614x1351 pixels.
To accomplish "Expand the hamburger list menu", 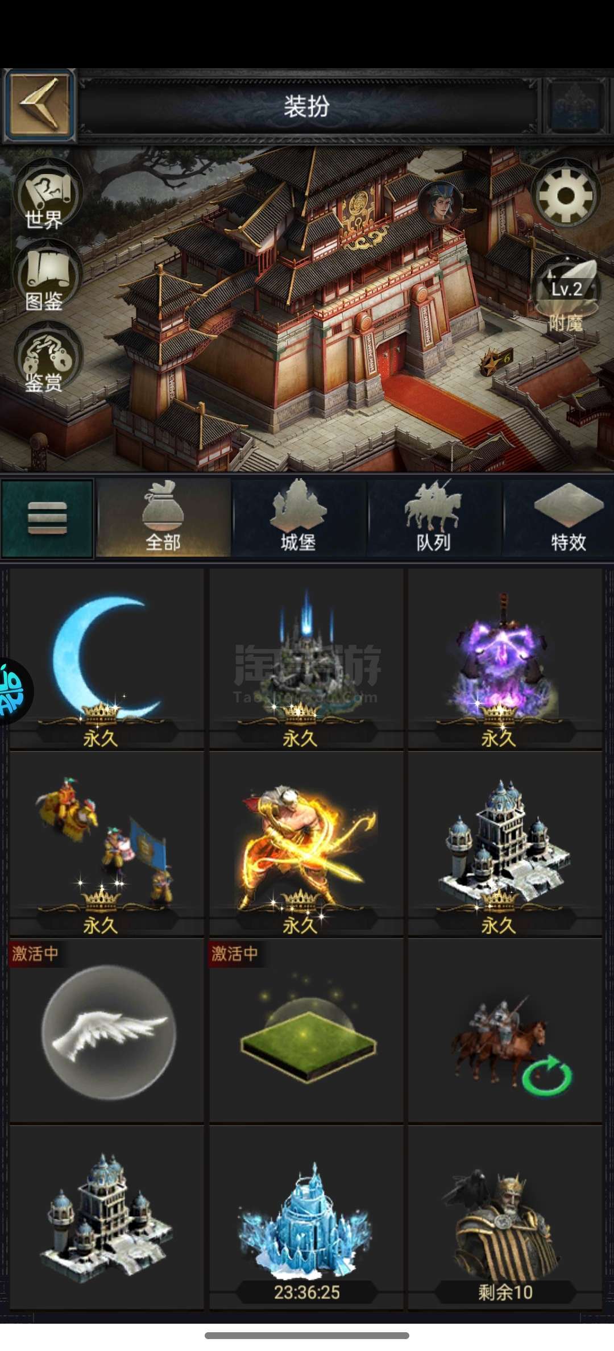I will point(48,519).
